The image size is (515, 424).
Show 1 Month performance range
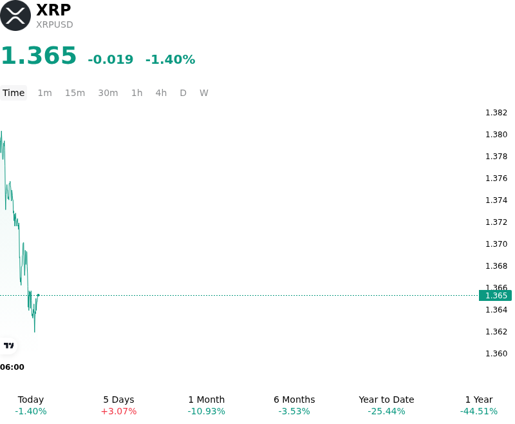[x=206, y=405]
